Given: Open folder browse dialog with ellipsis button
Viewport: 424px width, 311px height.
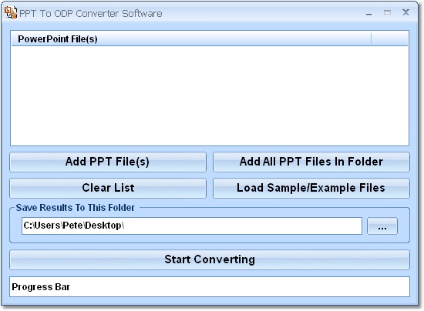Looking at the screenshot, I should (382, 226).
